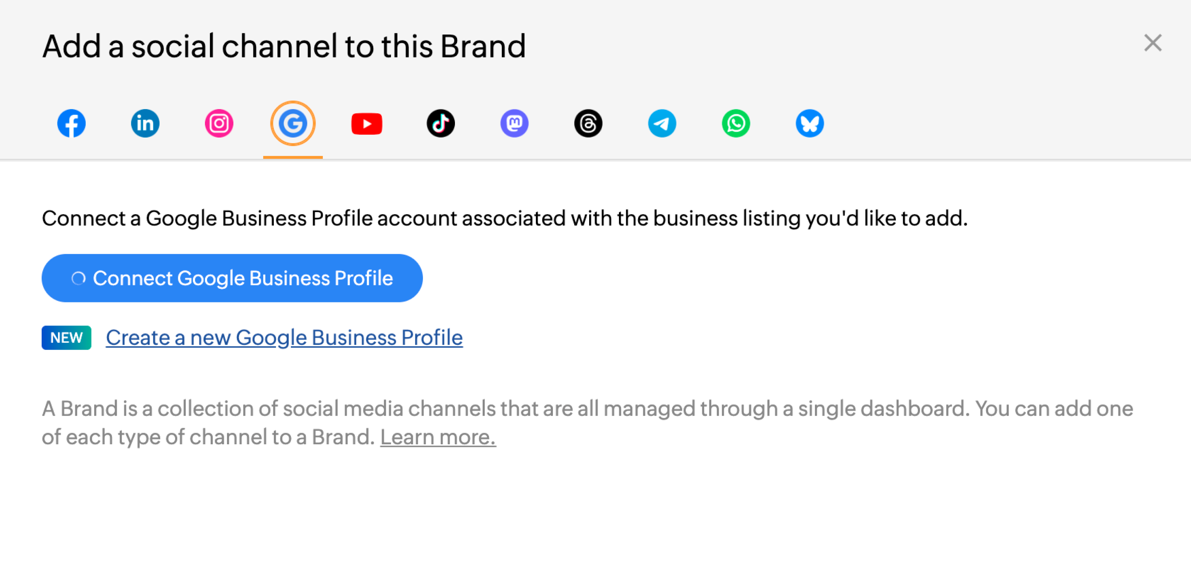Select the WhatsApp channel icon

(736, 124)
